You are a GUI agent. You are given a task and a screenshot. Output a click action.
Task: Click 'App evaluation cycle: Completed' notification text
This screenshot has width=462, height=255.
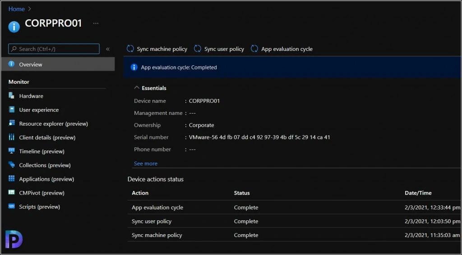179,67
